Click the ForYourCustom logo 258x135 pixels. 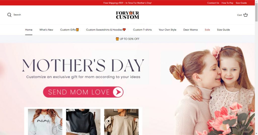pyautogui.click(x=127, y=15)
